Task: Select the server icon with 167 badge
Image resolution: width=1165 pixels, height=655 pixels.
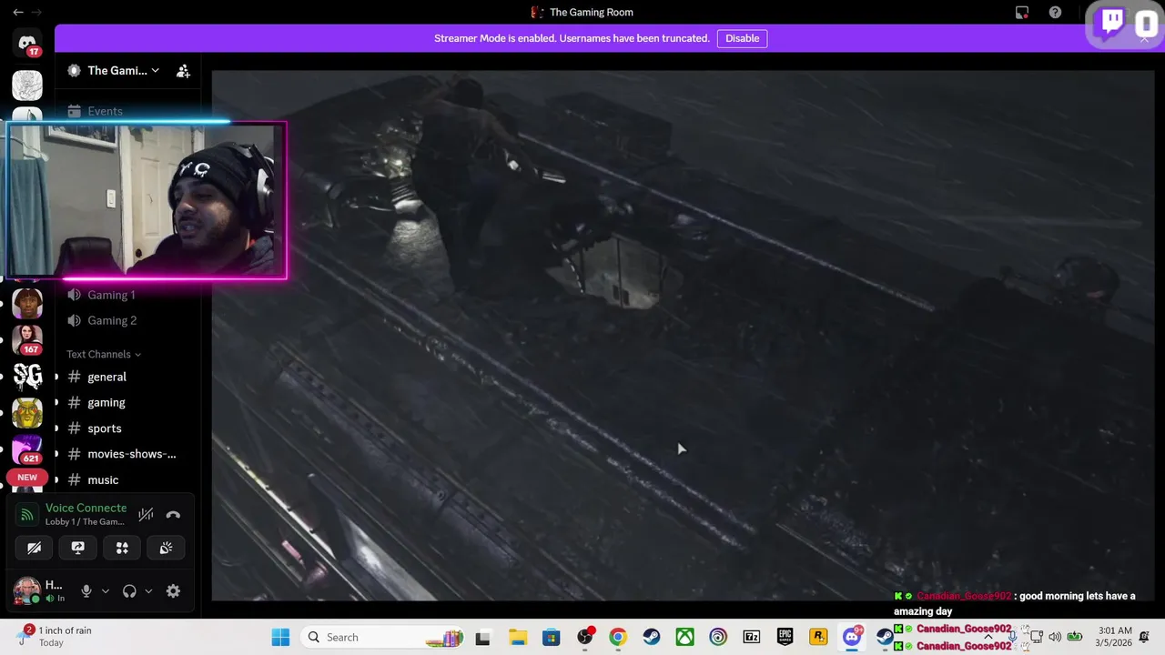Action: 27,338
